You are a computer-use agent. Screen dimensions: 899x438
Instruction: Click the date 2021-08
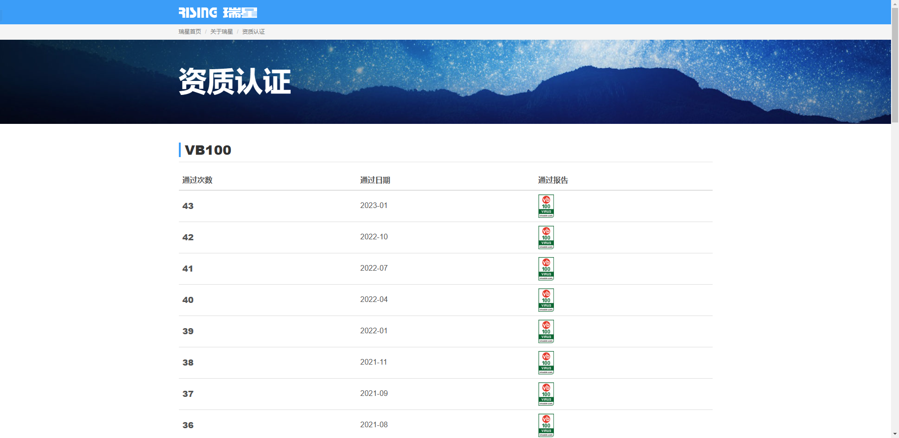pos(374,425)
